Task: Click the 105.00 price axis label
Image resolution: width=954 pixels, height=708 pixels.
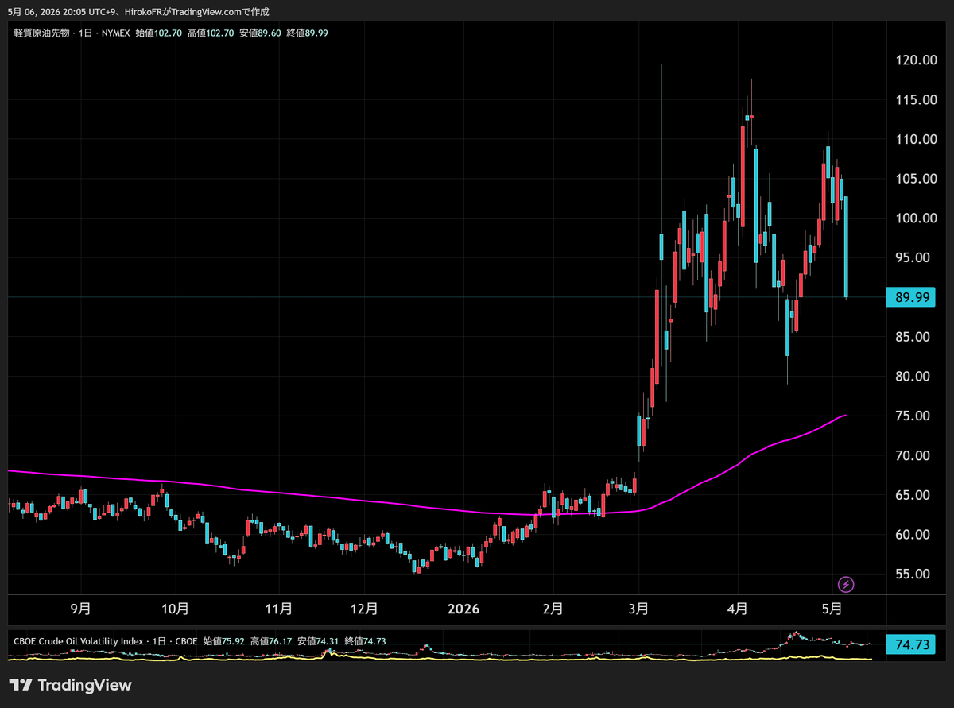Action: (x=916, y=179)
